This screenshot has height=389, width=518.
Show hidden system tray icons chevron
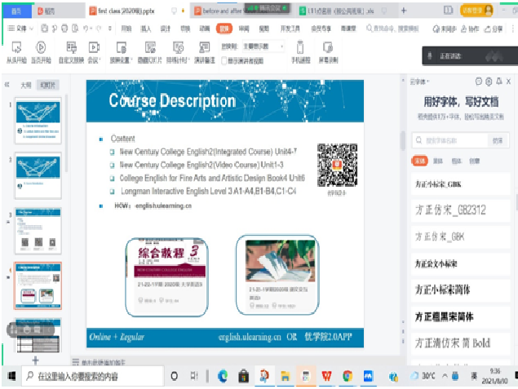pyautogui.click(x=445, y=375)
